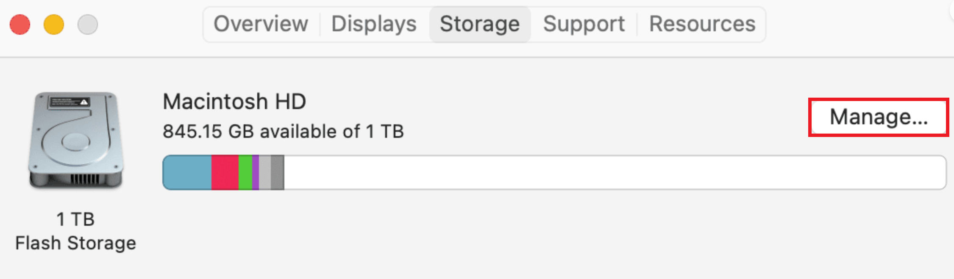Minimize the About This Mac window
The image size is (954, 279).
tap(53, 25)
